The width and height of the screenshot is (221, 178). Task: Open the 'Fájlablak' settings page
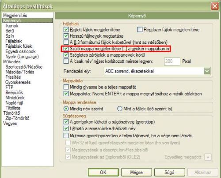tap(14, 41)
